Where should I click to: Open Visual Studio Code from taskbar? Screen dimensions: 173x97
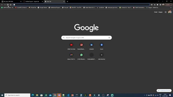tap(68, 95)
